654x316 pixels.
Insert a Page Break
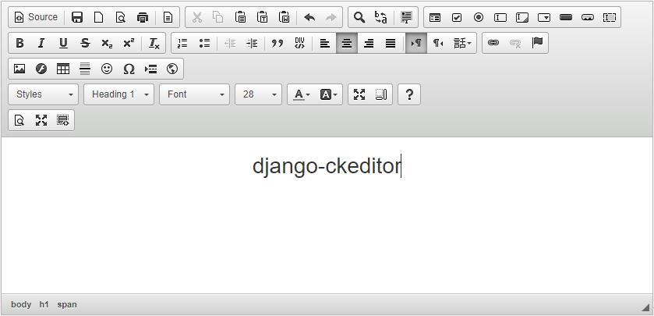click(x=150, y=69)
